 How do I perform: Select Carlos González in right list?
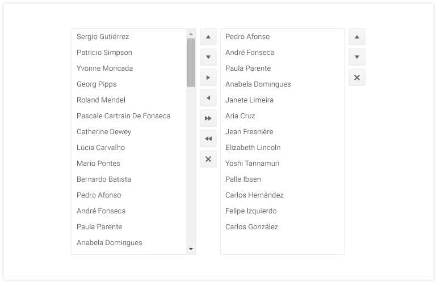point(251,227)
